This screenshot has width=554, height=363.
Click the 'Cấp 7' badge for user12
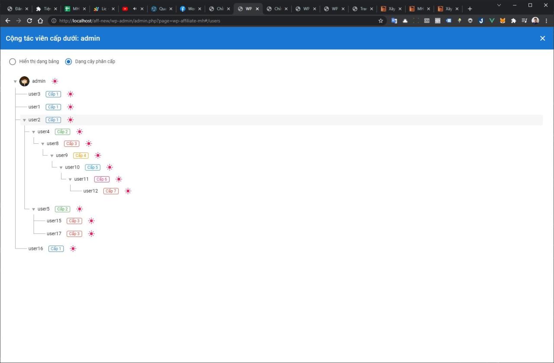(111, 191)
